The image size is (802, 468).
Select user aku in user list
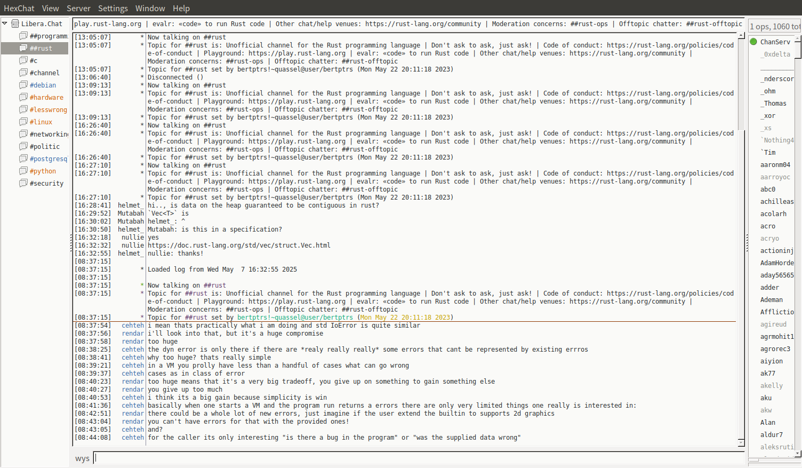(x=766, y=398)
